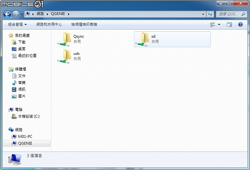Viewport: 250px width, 170px height.
Task: Click the 3 個項目 status text
Action: click(34, 156)
